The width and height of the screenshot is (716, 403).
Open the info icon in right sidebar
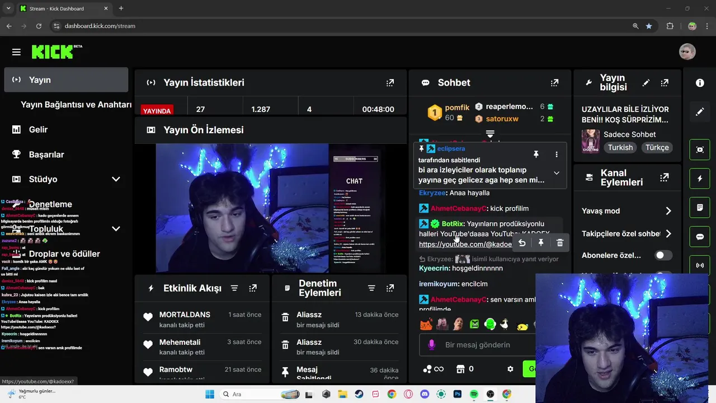pyautogui.click(x=700, y=83)
